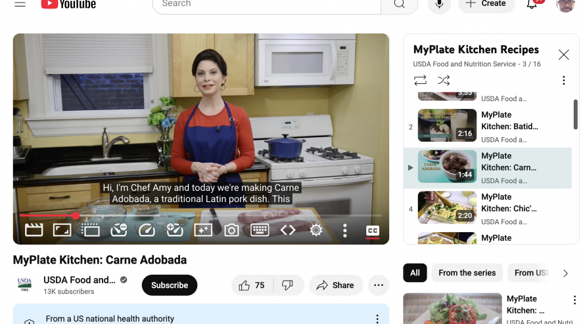Click the default speed gauge icon

147,230
